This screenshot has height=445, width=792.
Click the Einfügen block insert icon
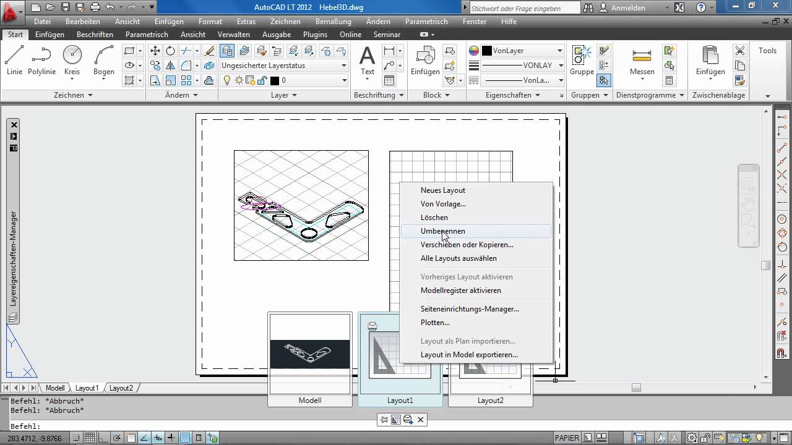coord(425,61)
